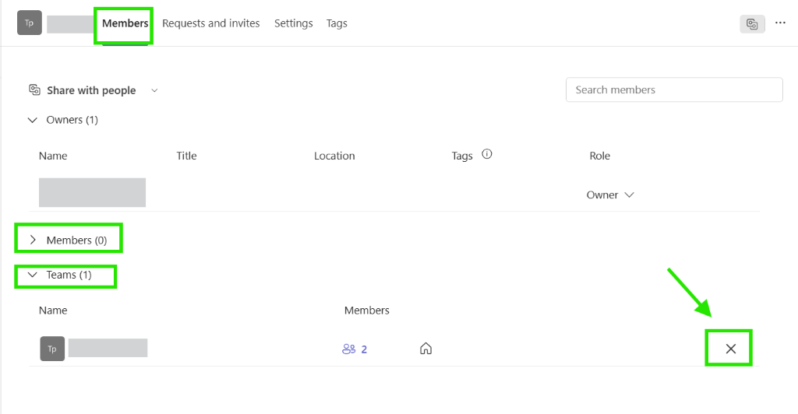Switch to the Members tab
This screenshot has width=798, height=414.
(125, 23)
